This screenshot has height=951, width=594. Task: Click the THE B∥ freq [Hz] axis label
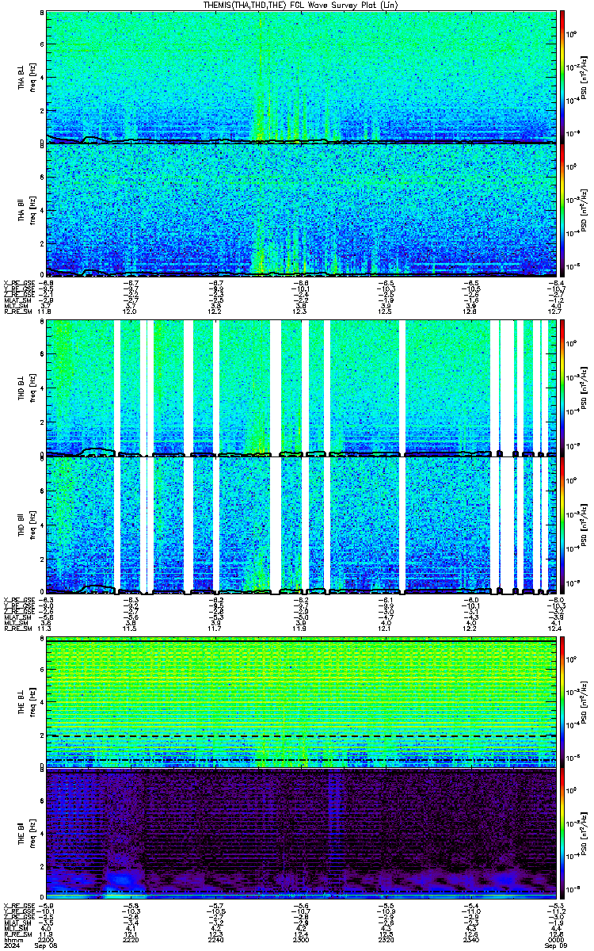tap(32, 833)
